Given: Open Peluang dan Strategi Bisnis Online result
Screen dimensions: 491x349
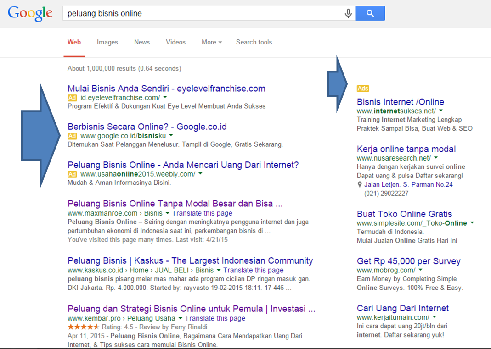Looking at the screenshot, I should click(192, 309).
